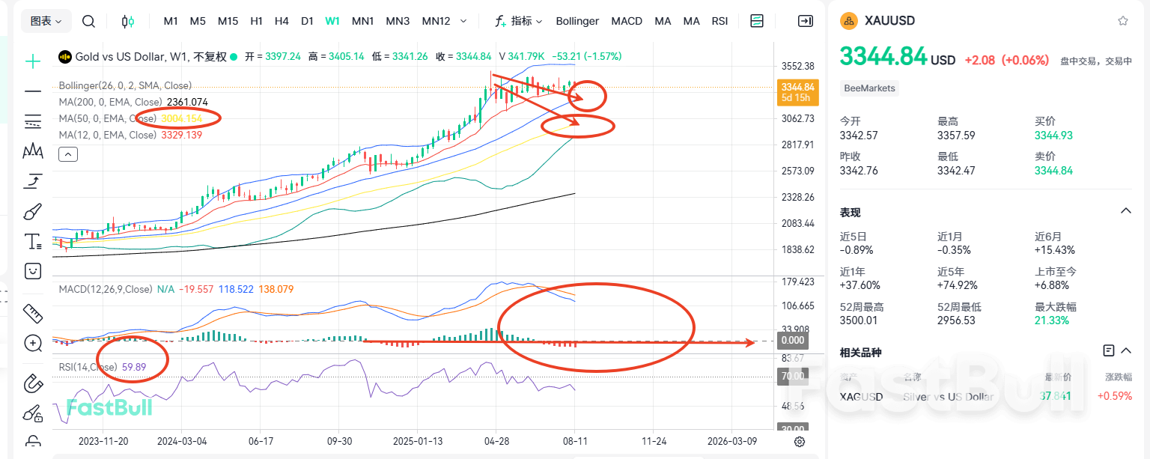The image size is (1150, 459).
Task: Switch to MN12 timeframe
Action: click(436, 21)
